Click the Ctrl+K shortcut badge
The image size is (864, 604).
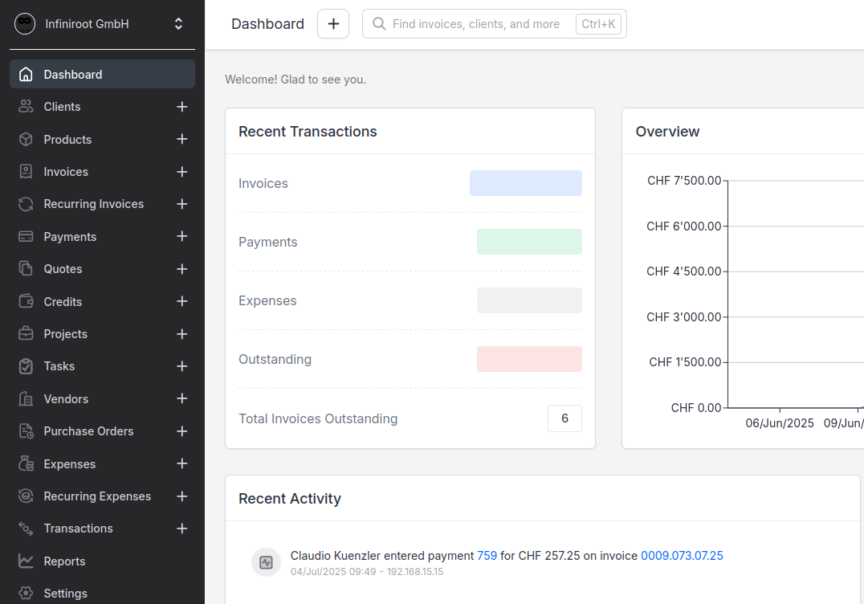(599, 24)
